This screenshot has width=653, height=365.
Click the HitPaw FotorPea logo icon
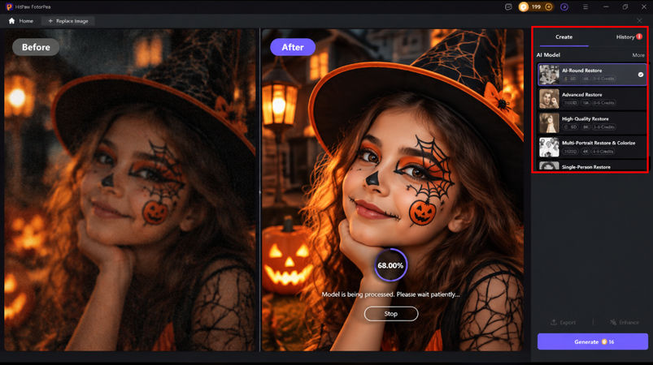pyautogui.click(x=9, y=6)
